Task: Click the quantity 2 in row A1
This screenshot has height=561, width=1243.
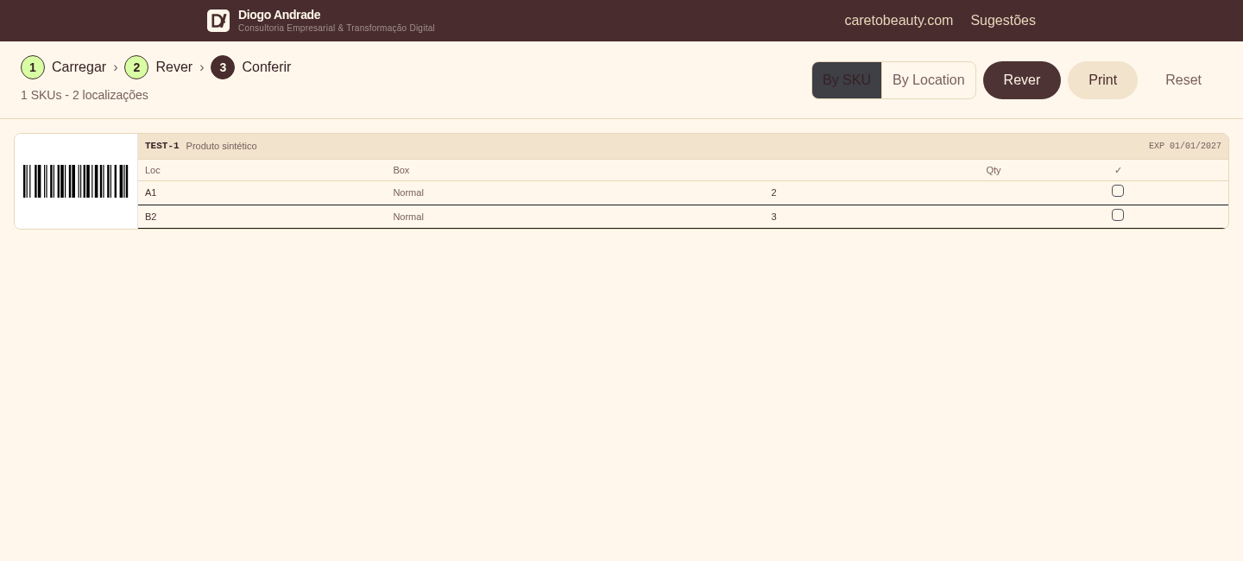Action: point(774,192)
